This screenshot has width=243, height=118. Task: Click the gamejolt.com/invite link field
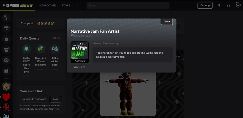point(34,99)
